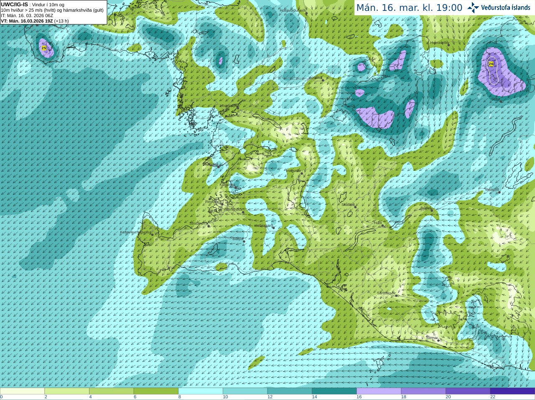Click the Sámsstaðir station label

click(x=386, y=293)
